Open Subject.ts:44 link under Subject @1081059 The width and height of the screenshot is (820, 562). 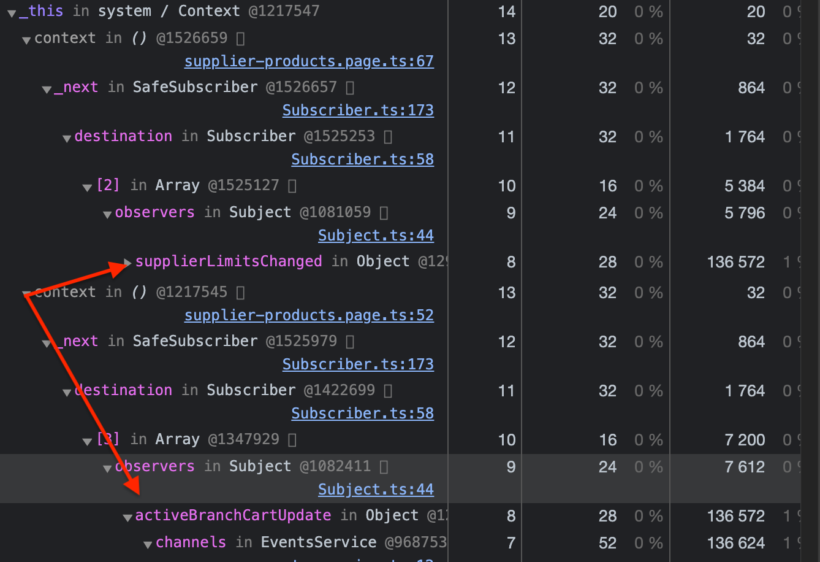click(376, 236)
